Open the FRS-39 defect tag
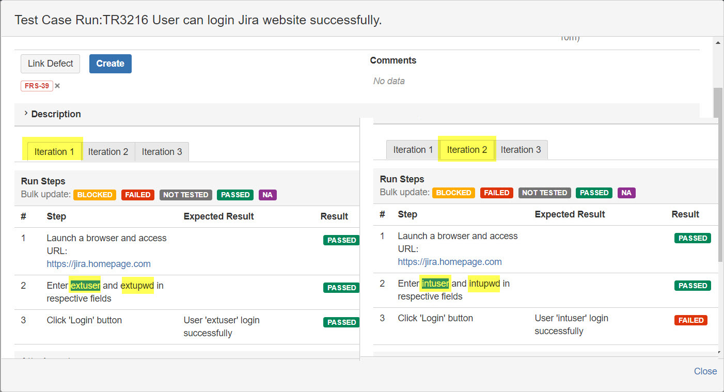The height and width of the screenshot is (392, 724). 37,86
